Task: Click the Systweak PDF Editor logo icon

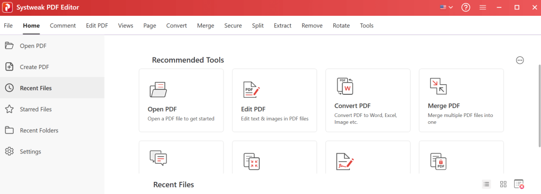Action: click(7, 7)
